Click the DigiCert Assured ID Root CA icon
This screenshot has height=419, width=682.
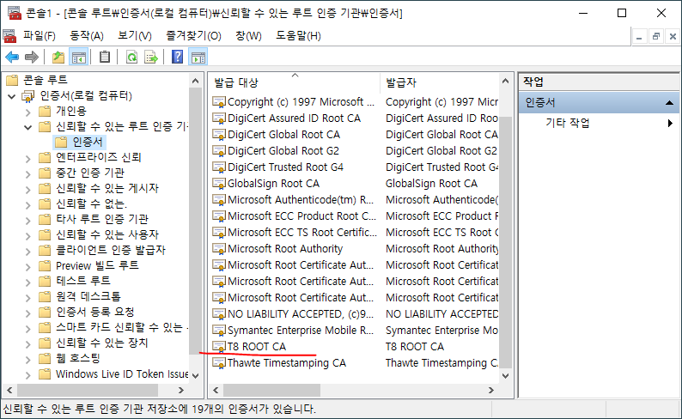tap(219, 118)
